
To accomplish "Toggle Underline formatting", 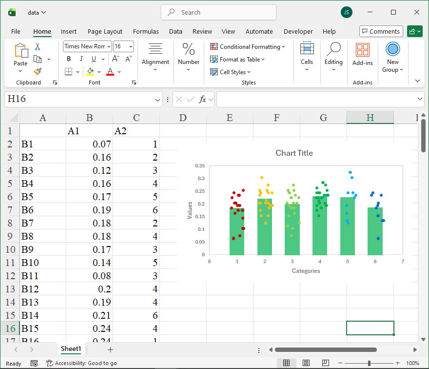I will (x=94, y=59).
